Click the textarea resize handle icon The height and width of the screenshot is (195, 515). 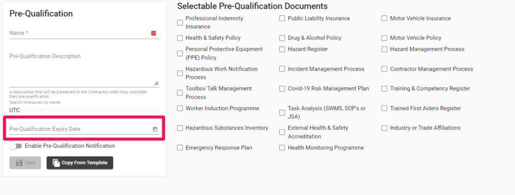click(x=156, y=83)
